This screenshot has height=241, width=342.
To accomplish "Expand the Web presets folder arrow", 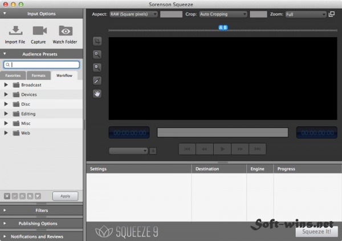I will [6, 133].
